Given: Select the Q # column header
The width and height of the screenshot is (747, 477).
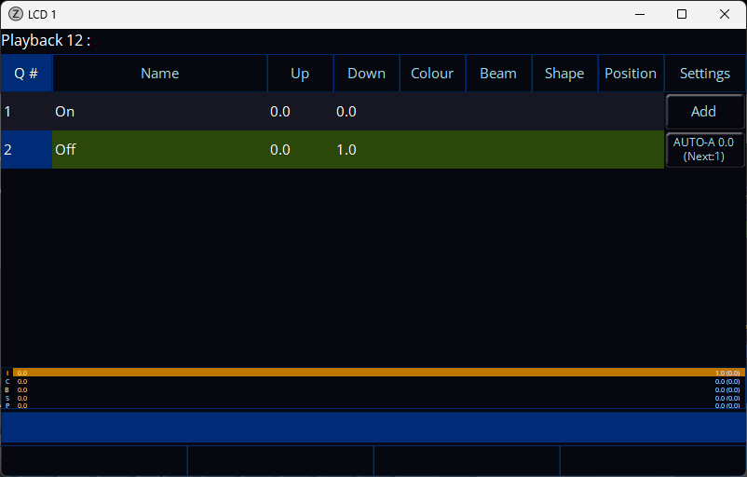Looking at the screenshot, I should (26, 74).
